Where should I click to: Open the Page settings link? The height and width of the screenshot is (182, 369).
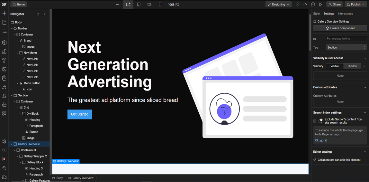[331, 134]
